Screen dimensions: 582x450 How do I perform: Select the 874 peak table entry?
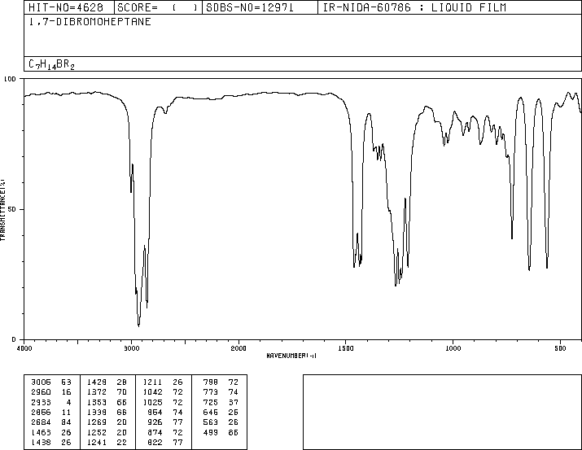[x=155, y=432]
